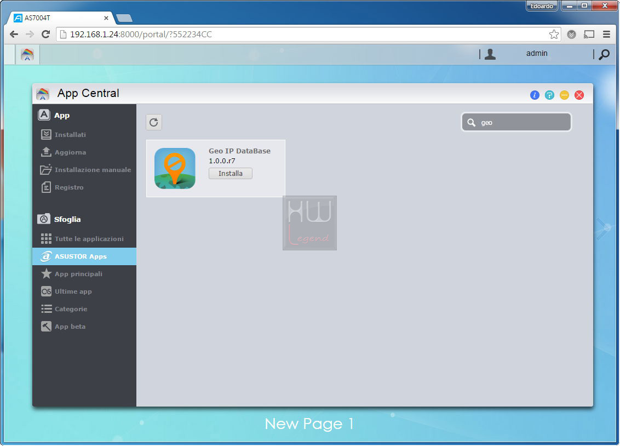The height and width of the screenshot is (446, 620).
Task: Install the Geo IP DataBase app
Action: 231,174
